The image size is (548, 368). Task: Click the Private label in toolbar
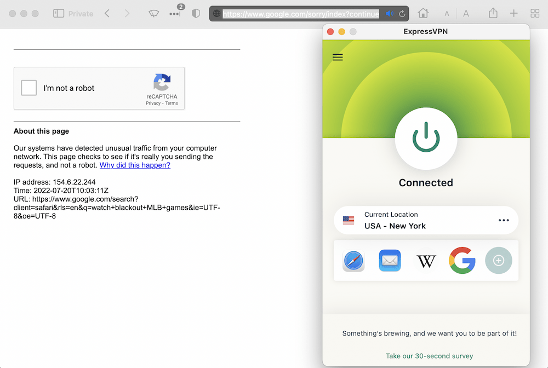81,14
